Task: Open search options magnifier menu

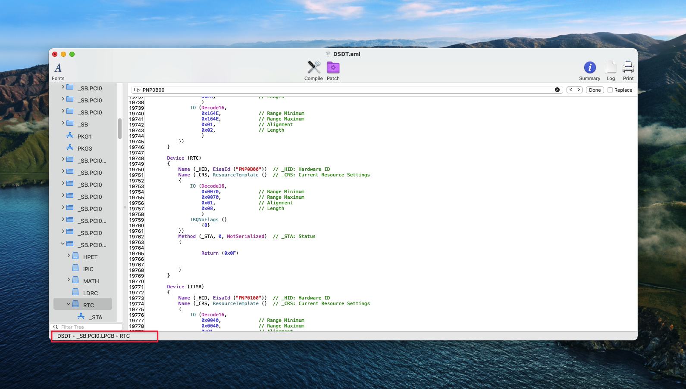Action: point(137,90)
